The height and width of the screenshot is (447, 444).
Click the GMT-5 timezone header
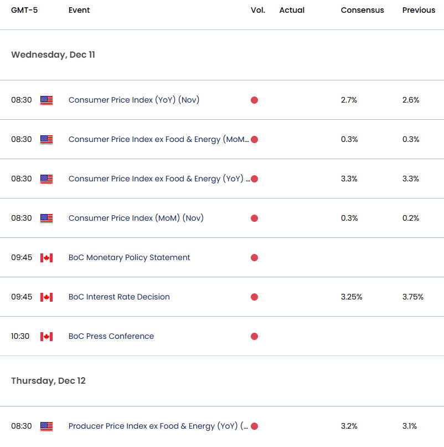[x=24, y=11]
